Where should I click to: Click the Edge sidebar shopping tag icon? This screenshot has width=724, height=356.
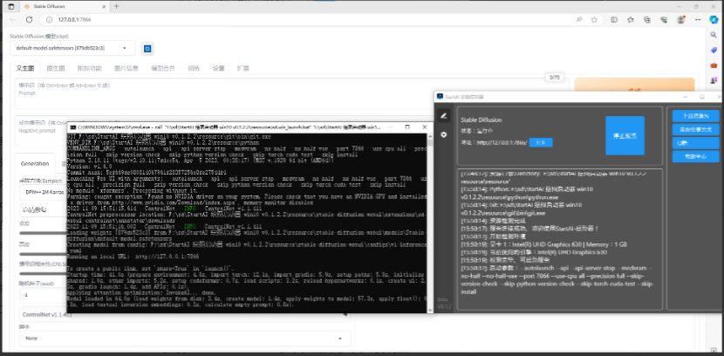(x=714, y=50)
